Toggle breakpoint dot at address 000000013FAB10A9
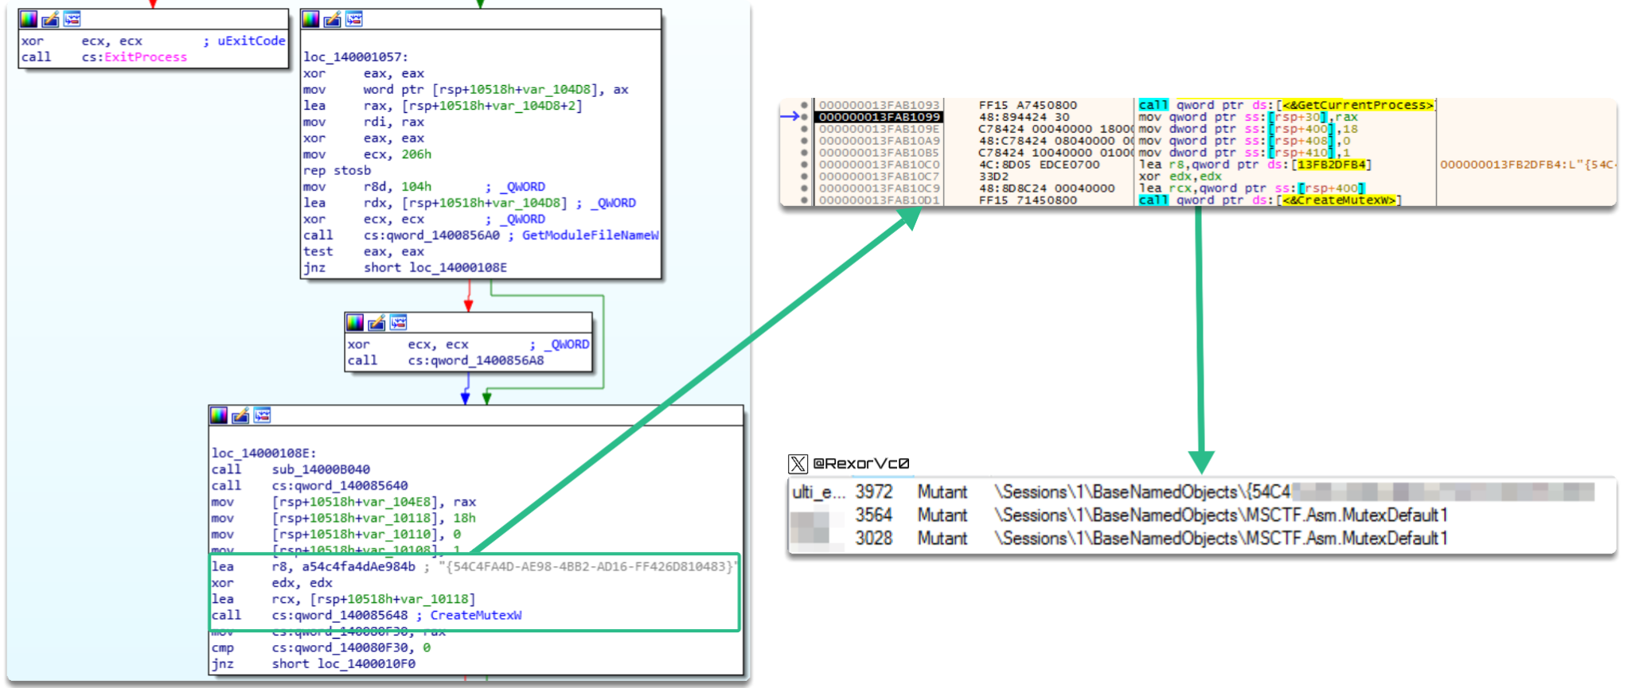This screenshot has height=688, width=1627. [805, 141]
